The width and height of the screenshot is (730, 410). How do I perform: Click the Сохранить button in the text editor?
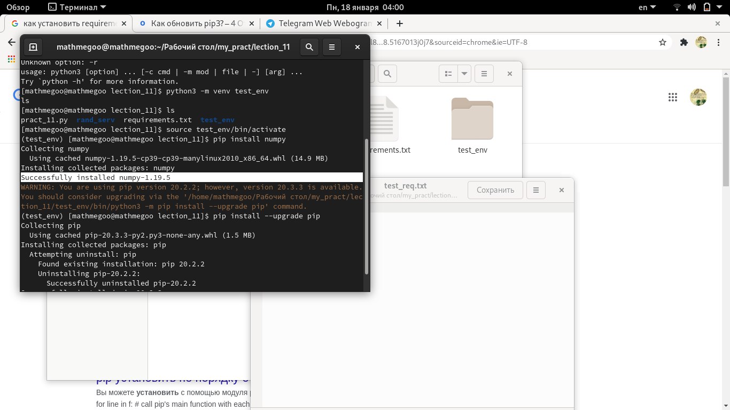click(x=495, y=190)
